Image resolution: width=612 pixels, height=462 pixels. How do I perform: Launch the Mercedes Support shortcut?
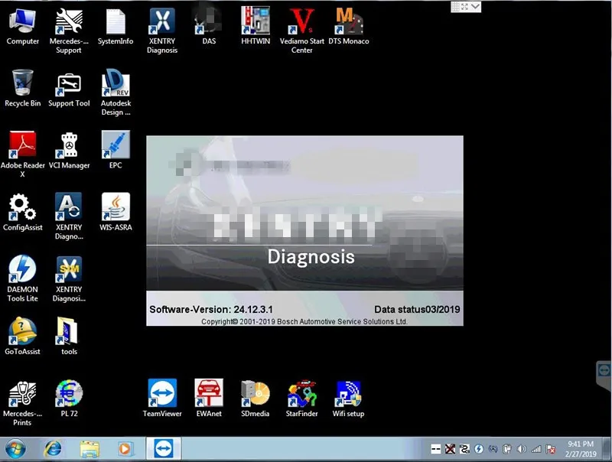[x=69, y=31]
